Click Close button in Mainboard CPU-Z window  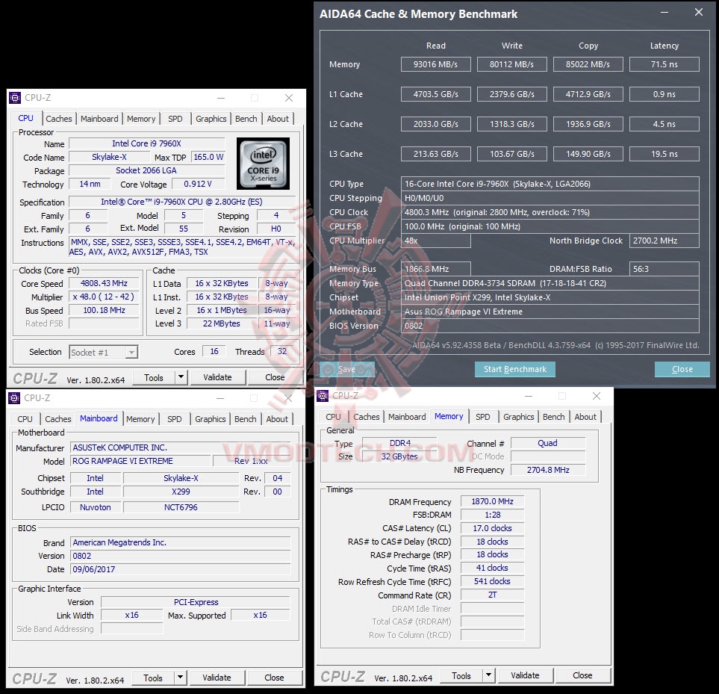(274, 678)
